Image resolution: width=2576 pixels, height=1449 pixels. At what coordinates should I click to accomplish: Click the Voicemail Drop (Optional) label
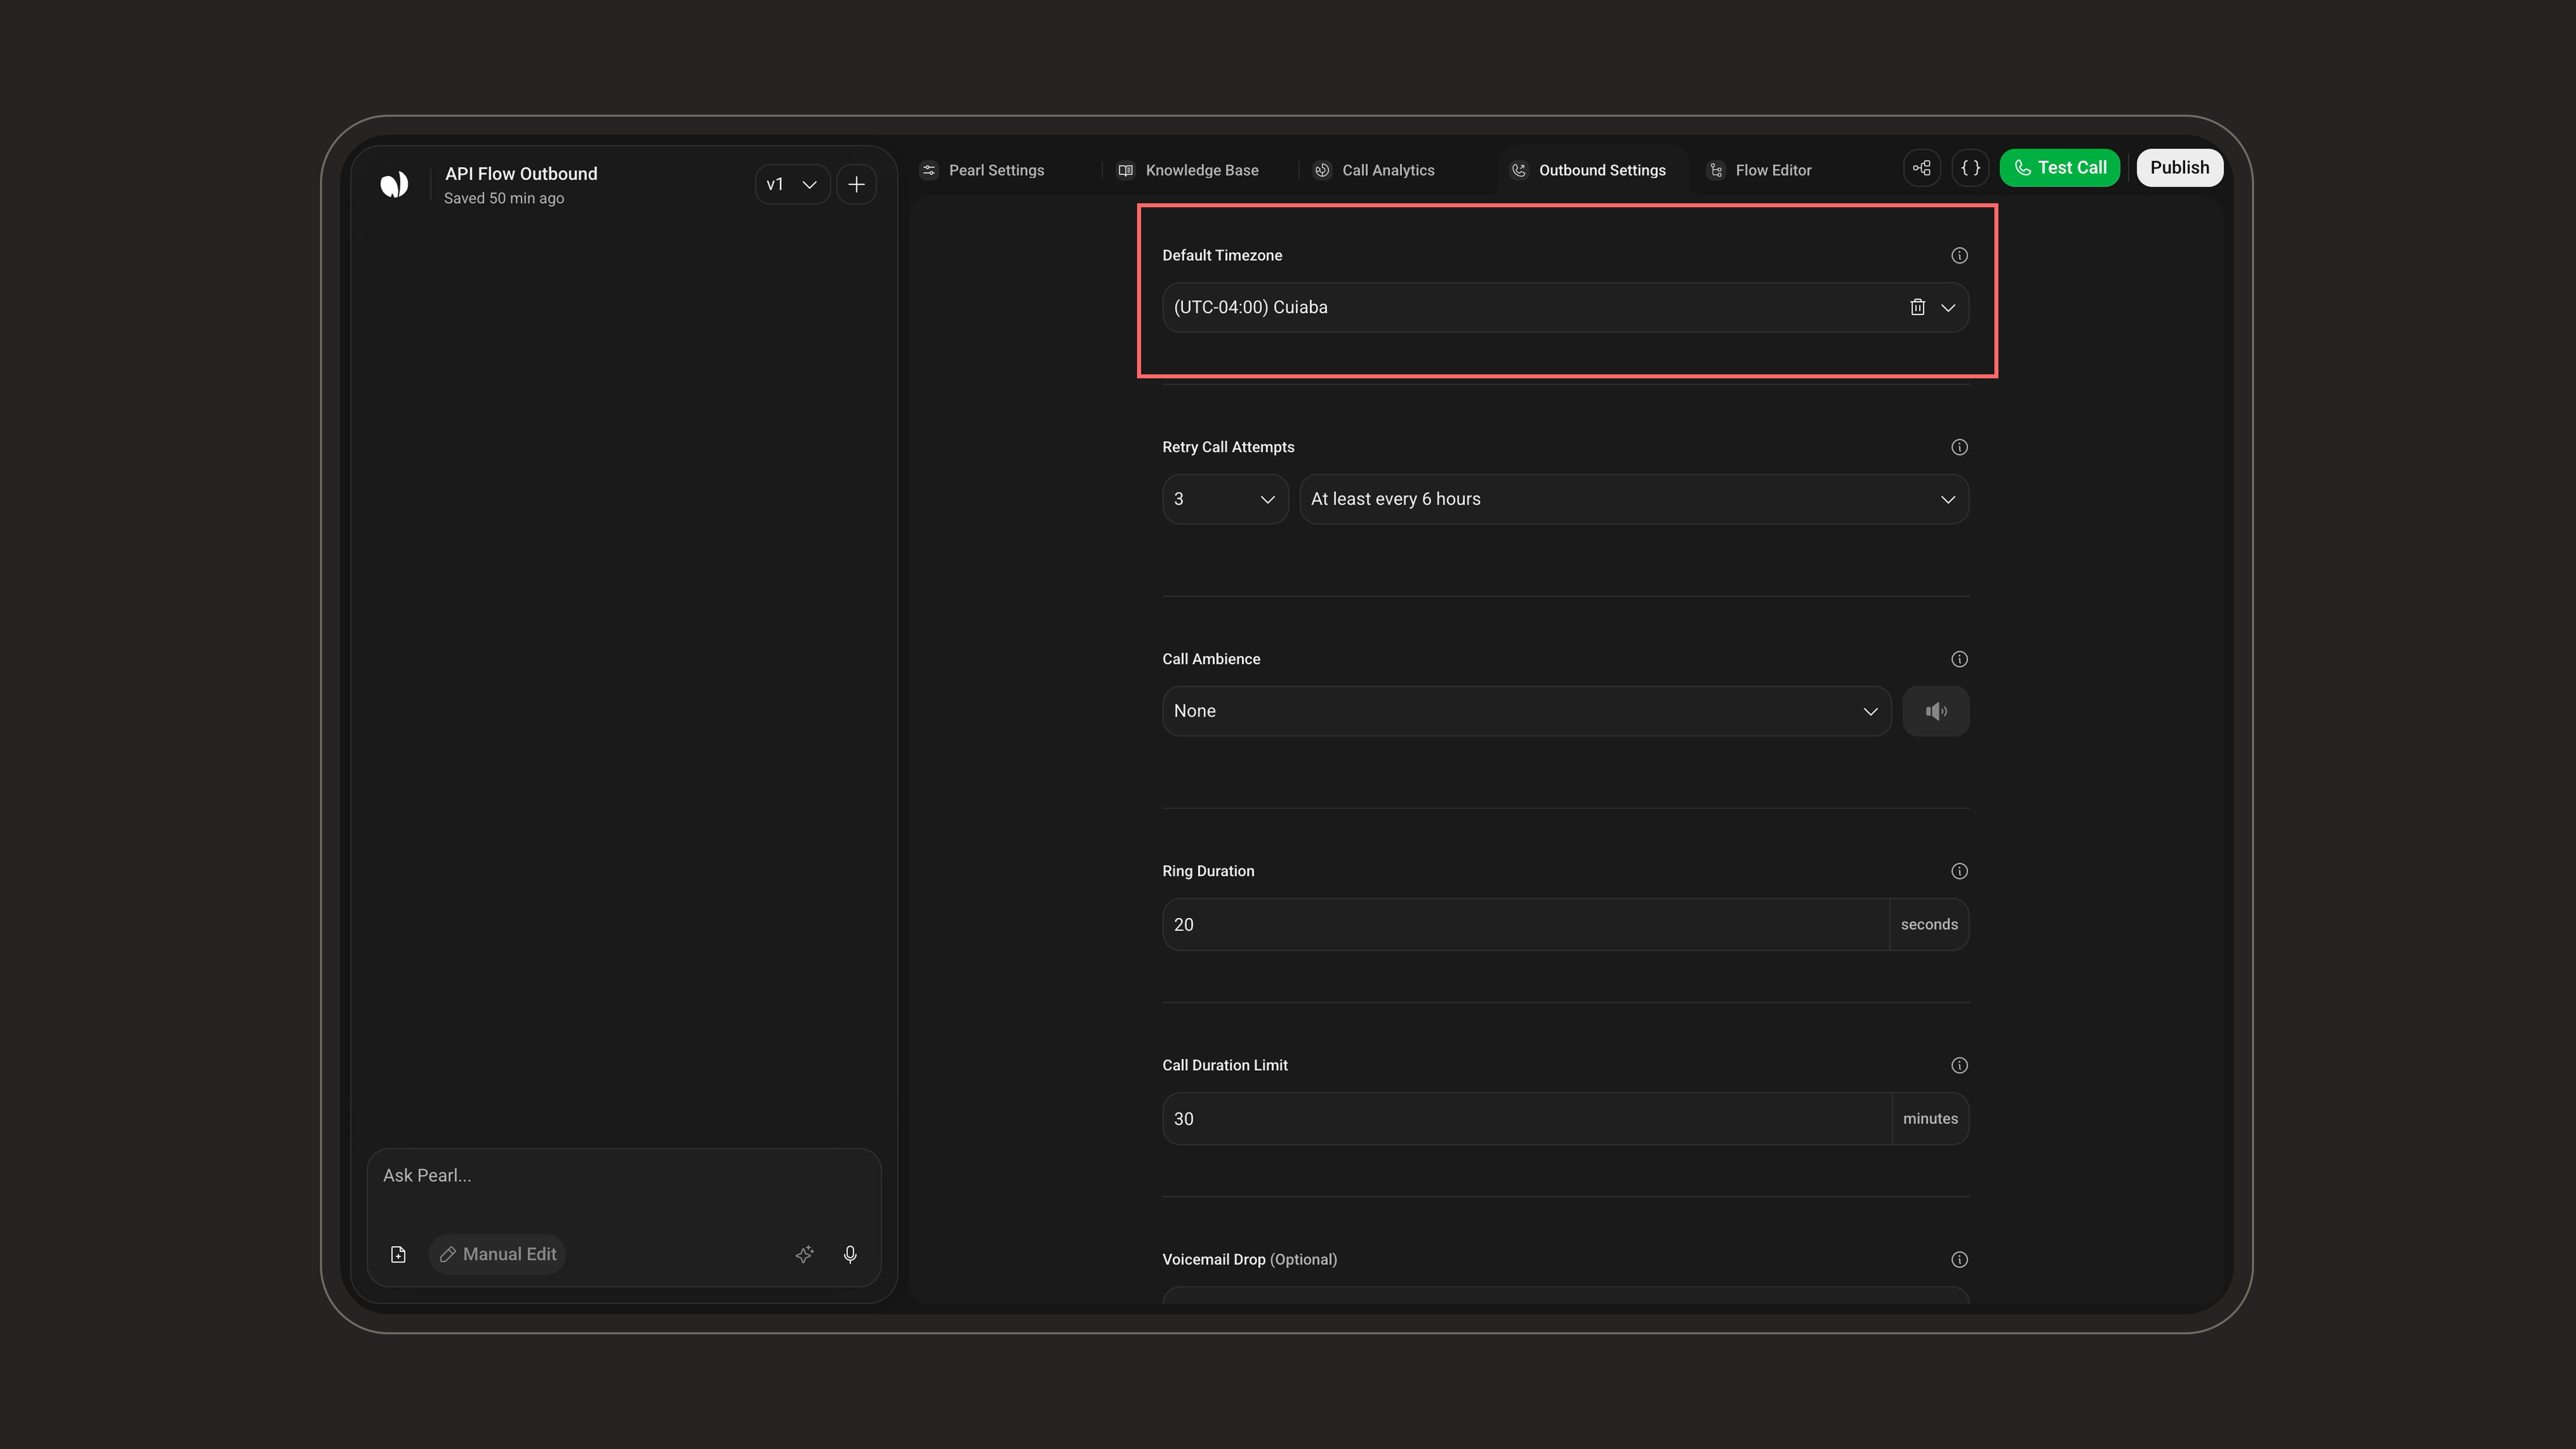(1249, 1260)
